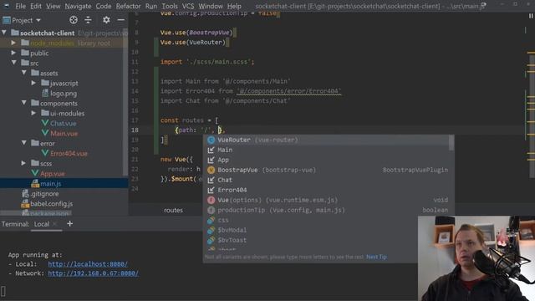The image size is (535, 301).
Task: Choose BootstrapVue completion suggestion
Action: coord(329,170)
